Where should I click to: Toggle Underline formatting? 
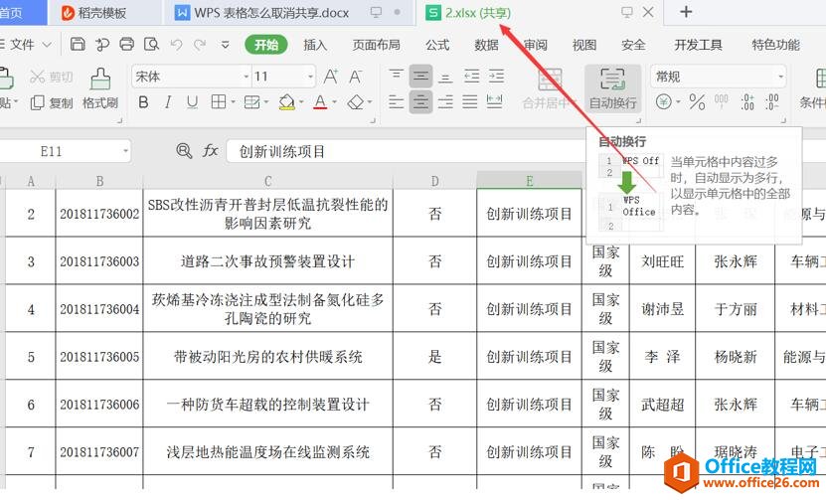[192, 102]
